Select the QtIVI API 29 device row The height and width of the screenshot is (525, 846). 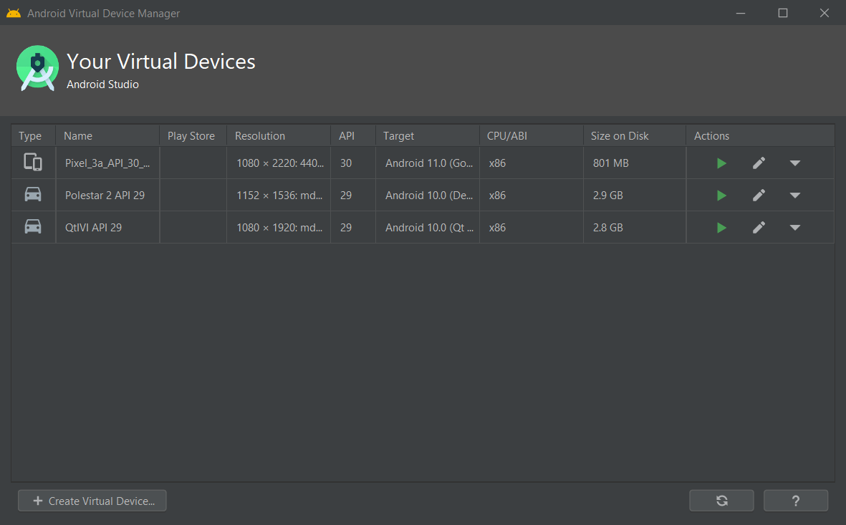click(107, 228)
